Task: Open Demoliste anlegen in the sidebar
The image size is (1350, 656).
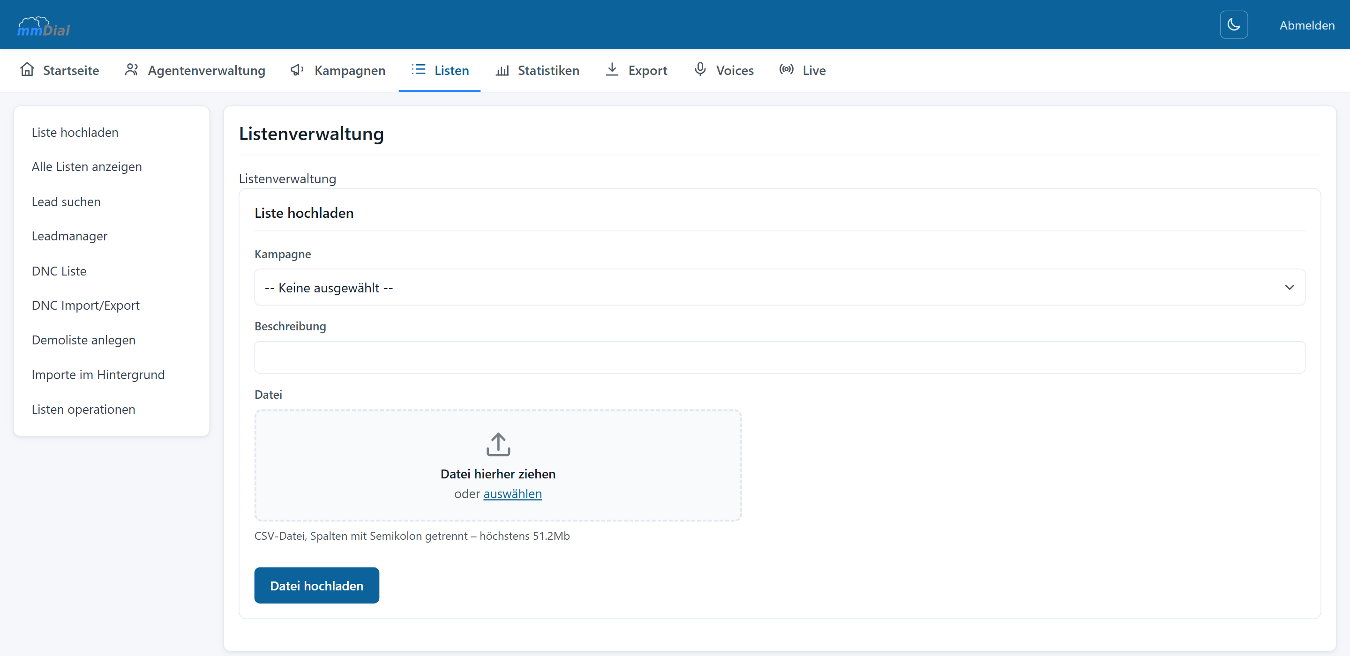Action: point(83,340)
